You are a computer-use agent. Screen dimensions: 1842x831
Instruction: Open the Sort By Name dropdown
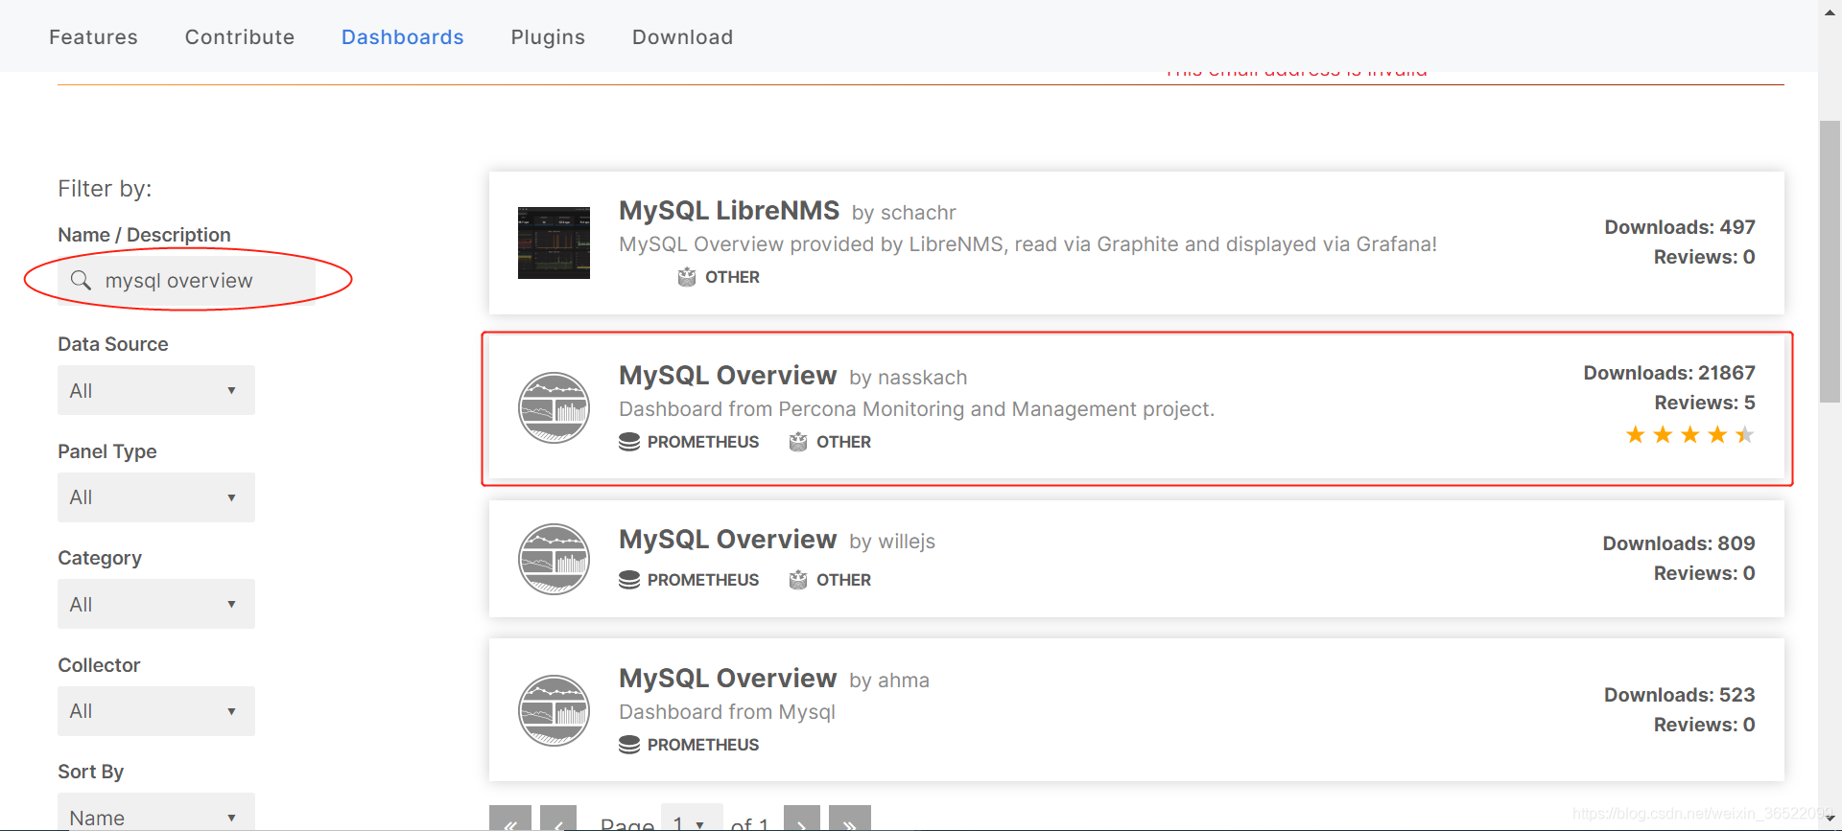(156, 813)
